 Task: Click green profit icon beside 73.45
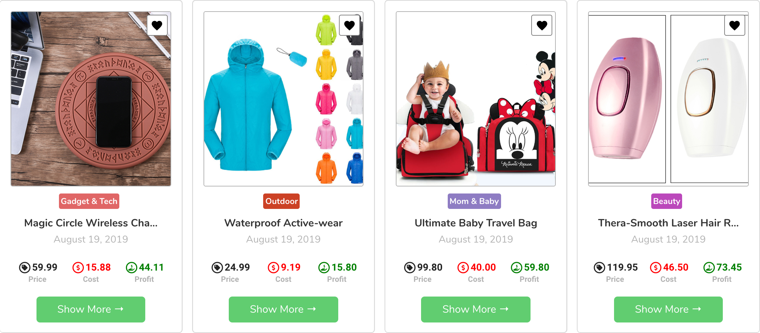point(709,268)
